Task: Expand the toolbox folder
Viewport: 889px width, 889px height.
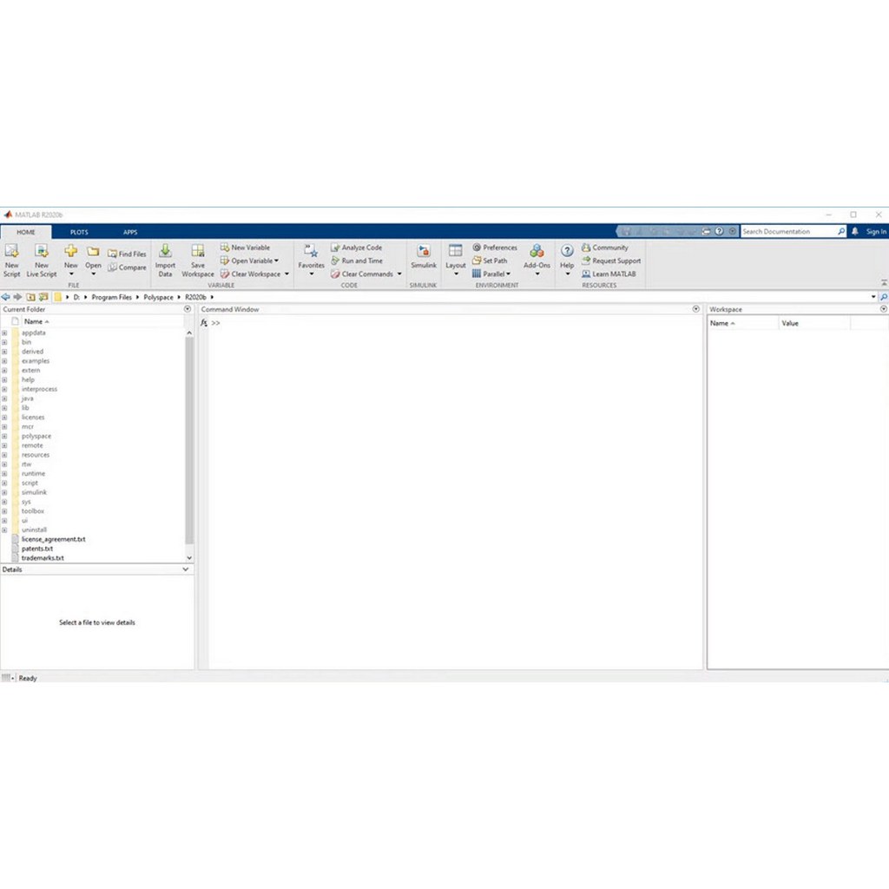Action: point(4,510)
